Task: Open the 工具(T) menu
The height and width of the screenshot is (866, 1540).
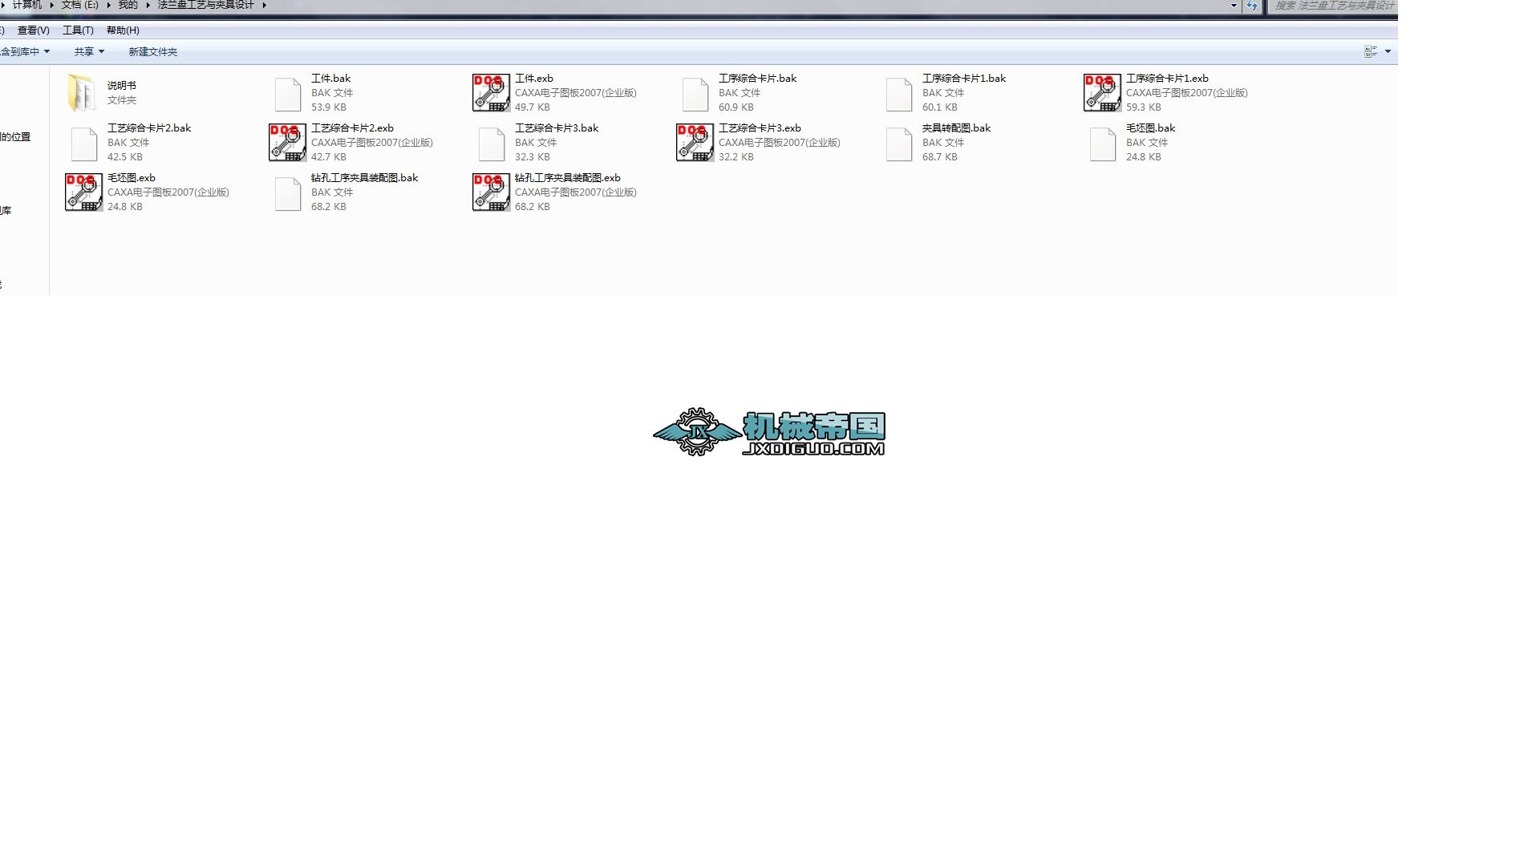Action: click(78, 30)
